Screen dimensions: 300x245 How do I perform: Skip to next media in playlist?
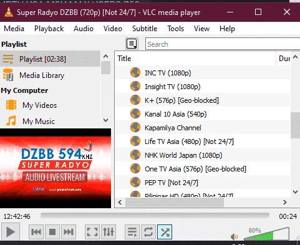pyautogui.click(x=69, y=232)
